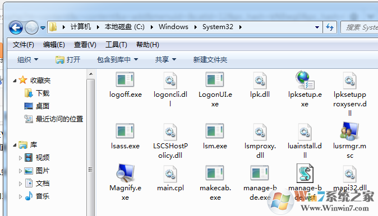Select the logoff.exe file icon
The height and width of the screenshot is (216, 378).
tap(125, 79)
